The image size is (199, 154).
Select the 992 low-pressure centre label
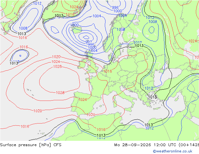pyautogui.click(x=89, y=42)
